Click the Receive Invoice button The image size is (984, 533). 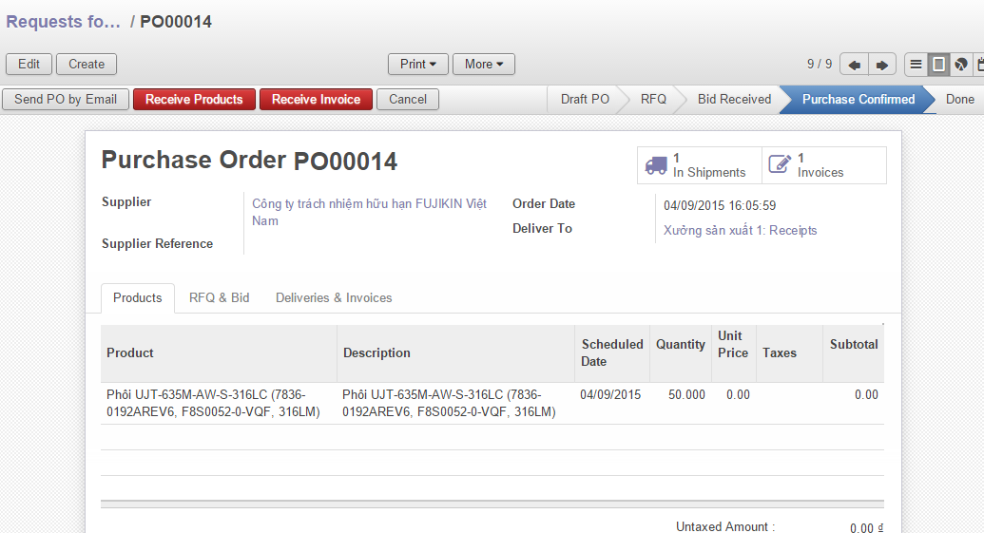(316, 99)
